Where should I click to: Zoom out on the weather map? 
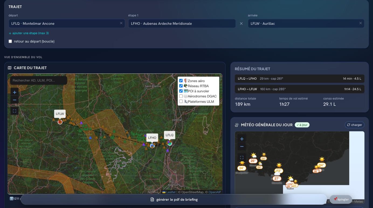click(x=242, y=147)
